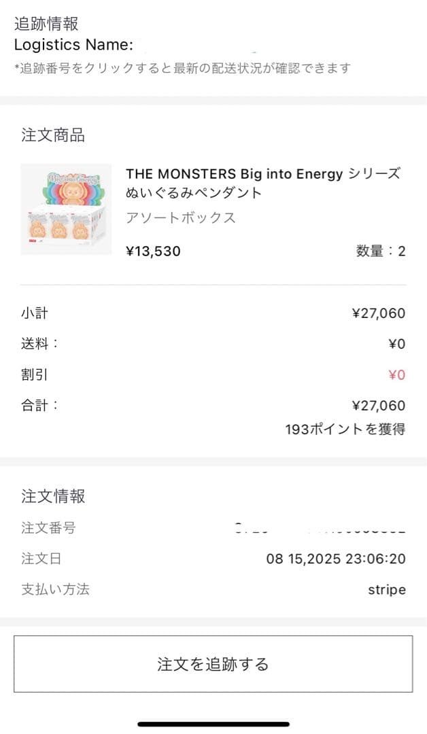Select the 注文情報 section header
This screenshot has width=427, height=734.
45,496
